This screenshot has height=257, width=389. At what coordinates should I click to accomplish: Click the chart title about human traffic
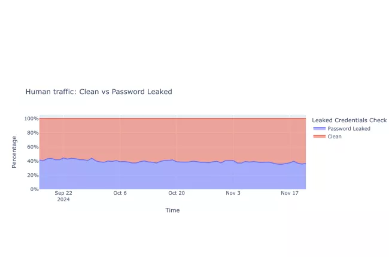99,92
